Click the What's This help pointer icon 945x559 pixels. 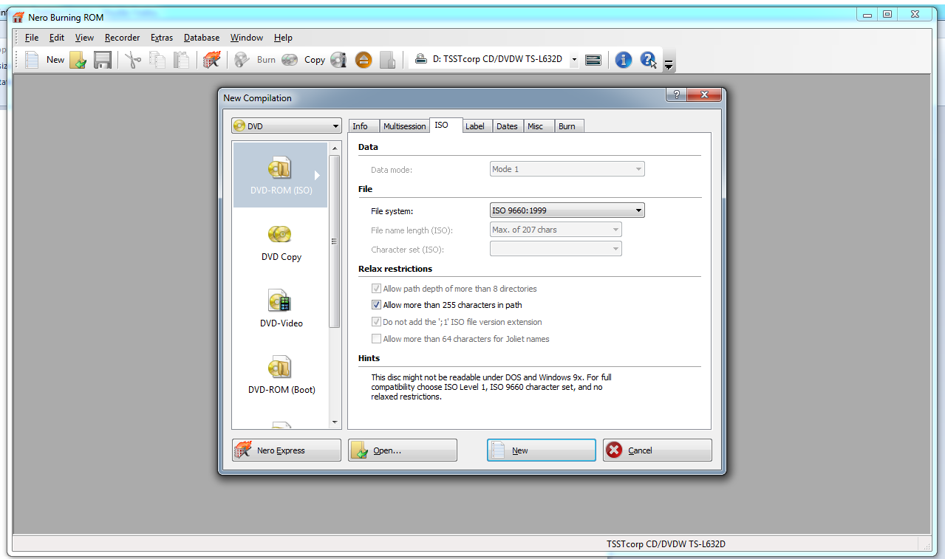pyautogui.click(x=648, y=60)
